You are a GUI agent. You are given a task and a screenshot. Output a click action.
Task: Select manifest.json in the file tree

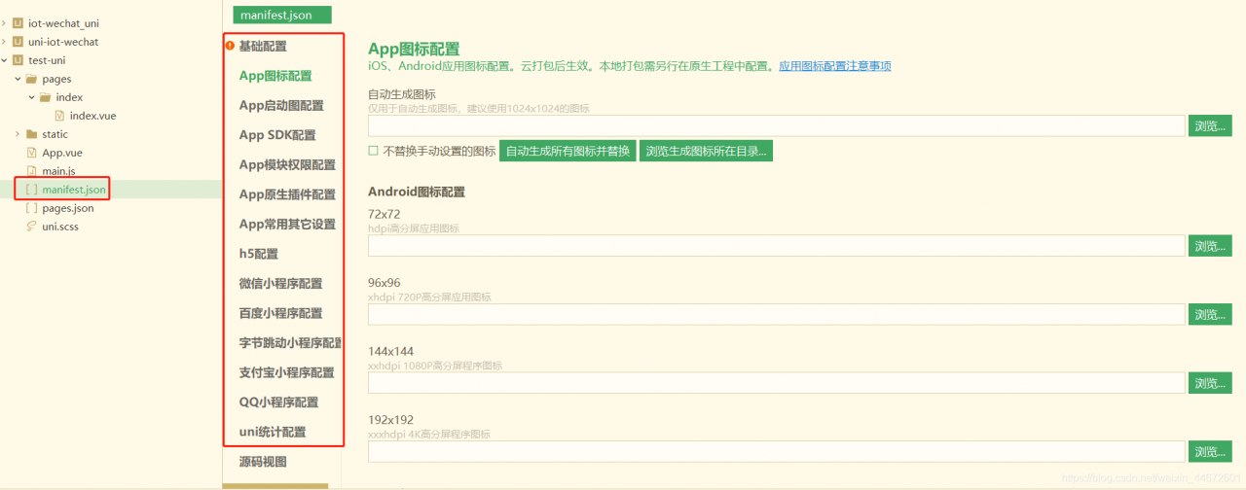(74, 190)
